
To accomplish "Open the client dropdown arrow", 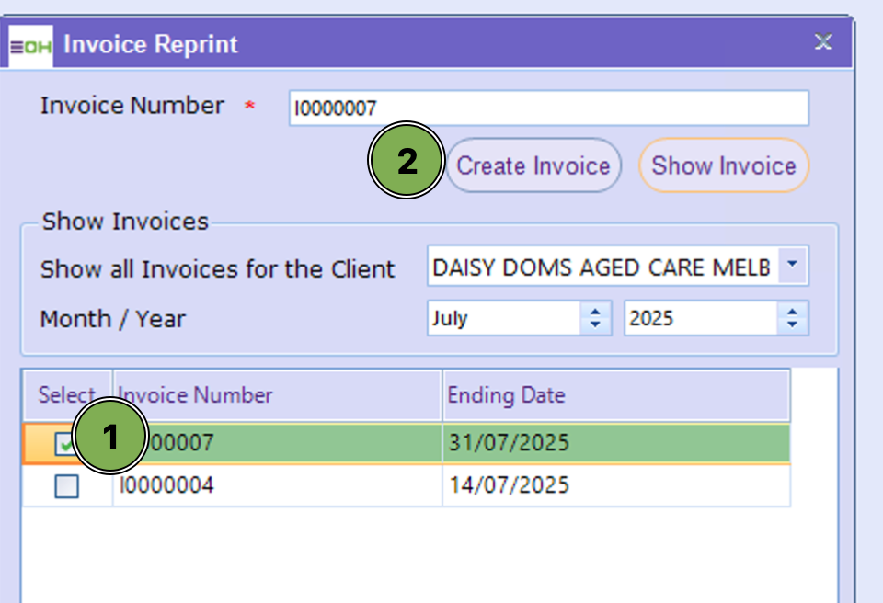I will tap(793, 267).
